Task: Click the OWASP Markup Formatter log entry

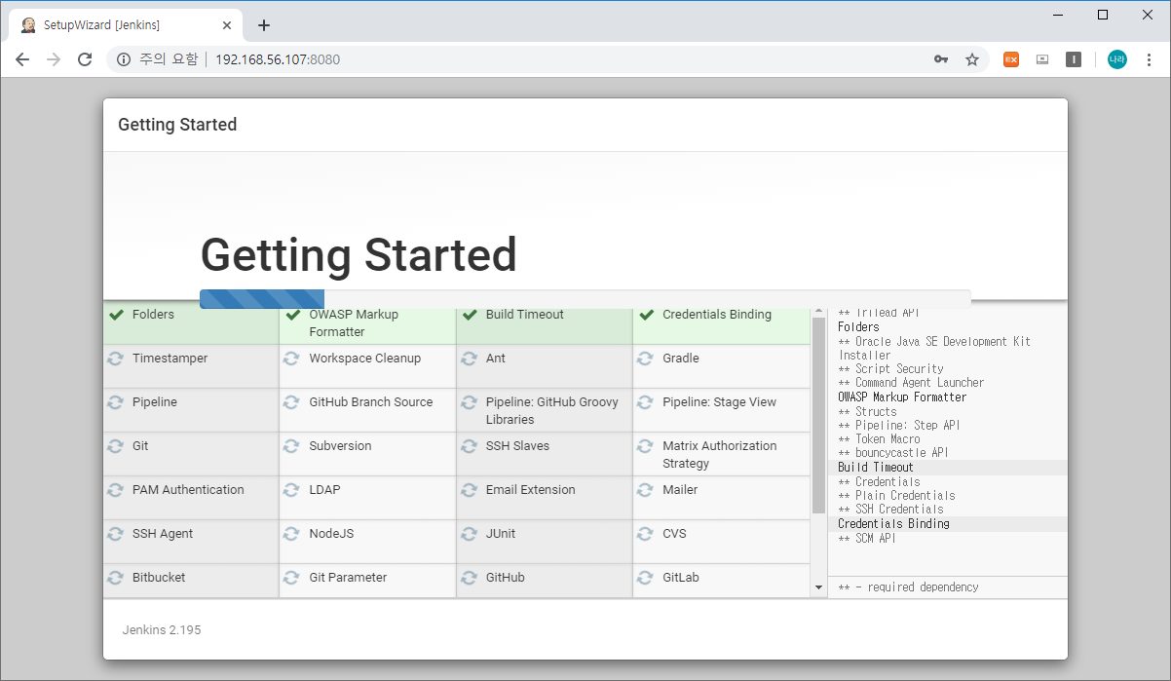Action: point(902,397)
